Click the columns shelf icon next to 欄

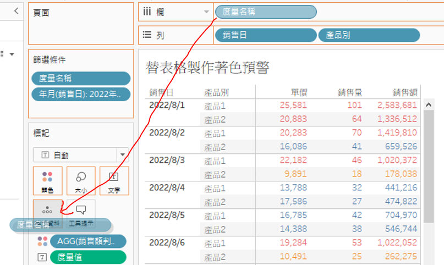pyautogui.click(x=147, y=12)
